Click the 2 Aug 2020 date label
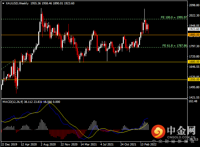 click(48, 144)
